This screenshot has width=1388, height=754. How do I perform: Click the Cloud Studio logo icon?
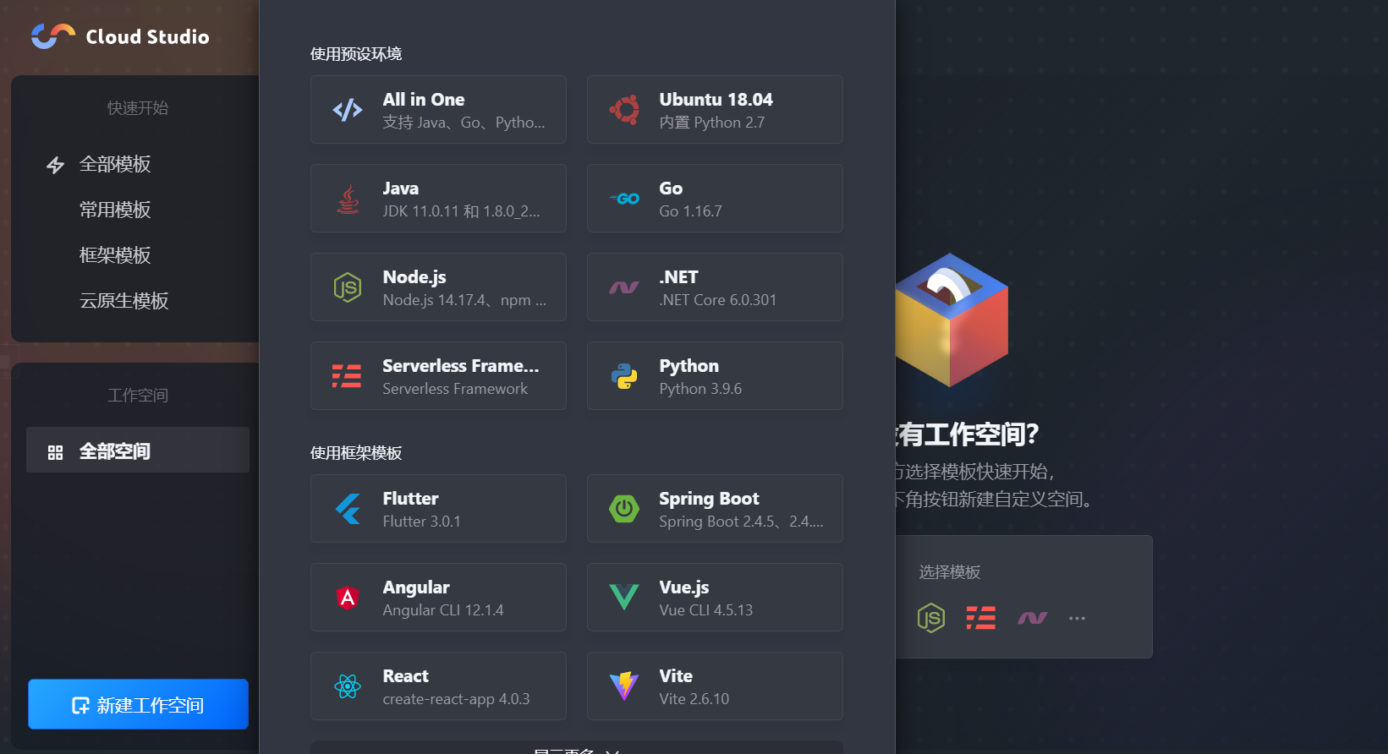pyautogui.click(x=53, y=36)
